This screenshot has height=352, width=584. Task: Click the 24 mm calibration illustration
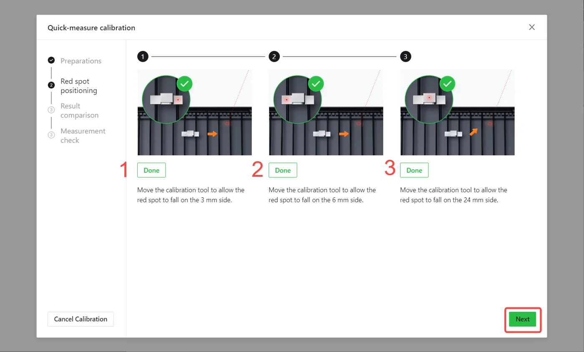457,113
